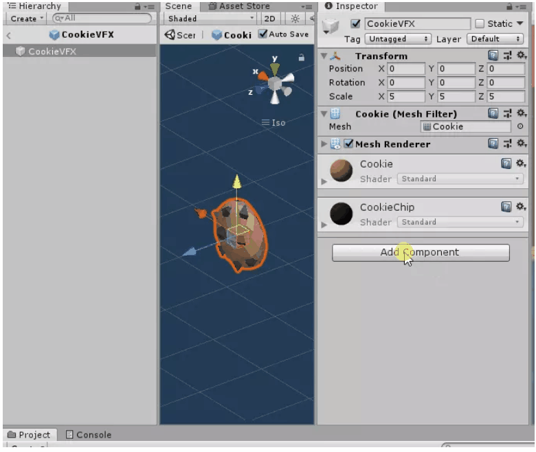Switch to the Console tab
The image size is (536, 452).
pyautogui.click(x=89, y=435)
